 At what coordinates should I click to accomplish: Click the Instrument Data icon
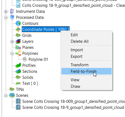[12, 11]
